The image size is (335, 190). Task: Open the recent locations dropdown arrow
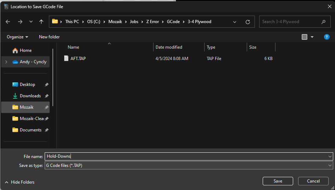[x=31, y=22]
